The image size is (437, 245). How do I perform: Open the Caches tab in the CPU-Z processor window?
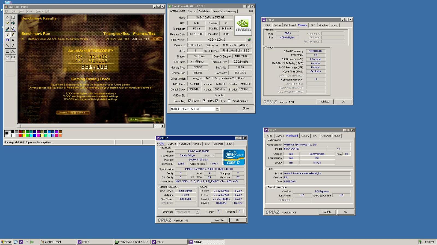pyautogui.click(x=172, y=144)
